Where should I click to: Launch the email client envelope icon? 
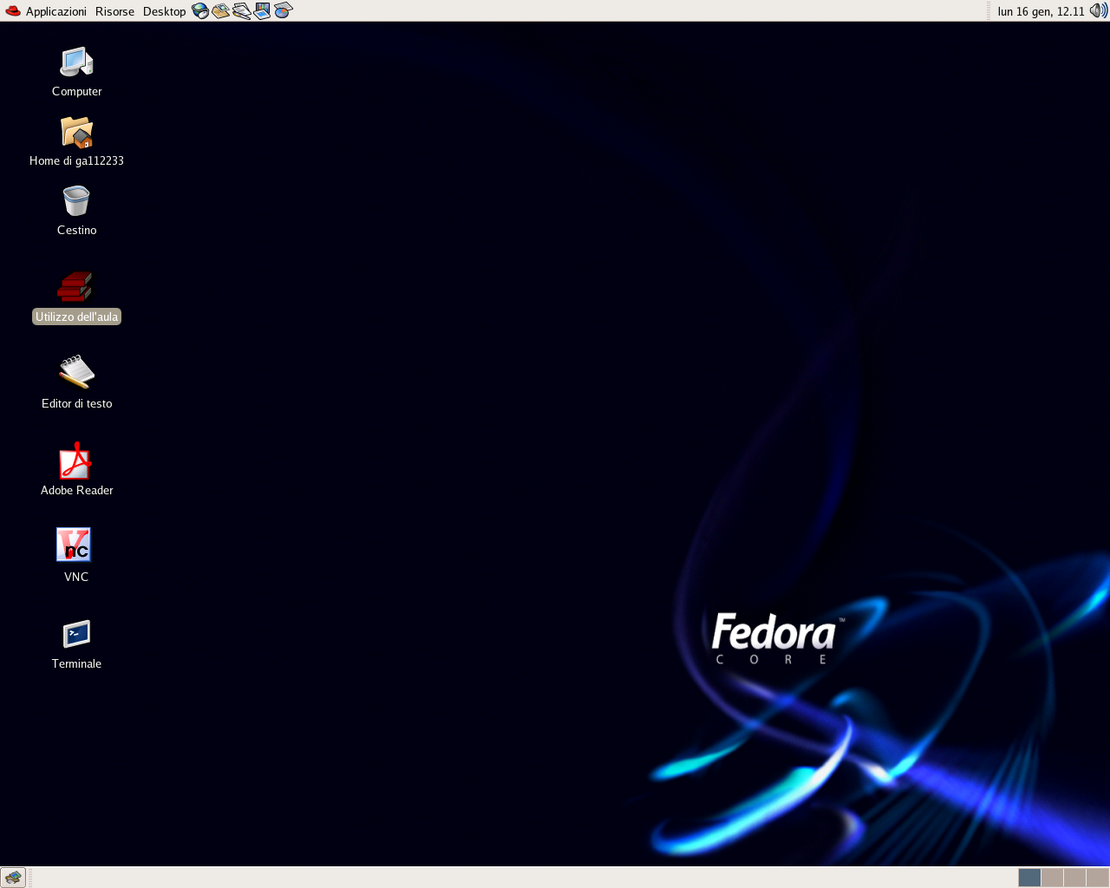tap(221, 11)
